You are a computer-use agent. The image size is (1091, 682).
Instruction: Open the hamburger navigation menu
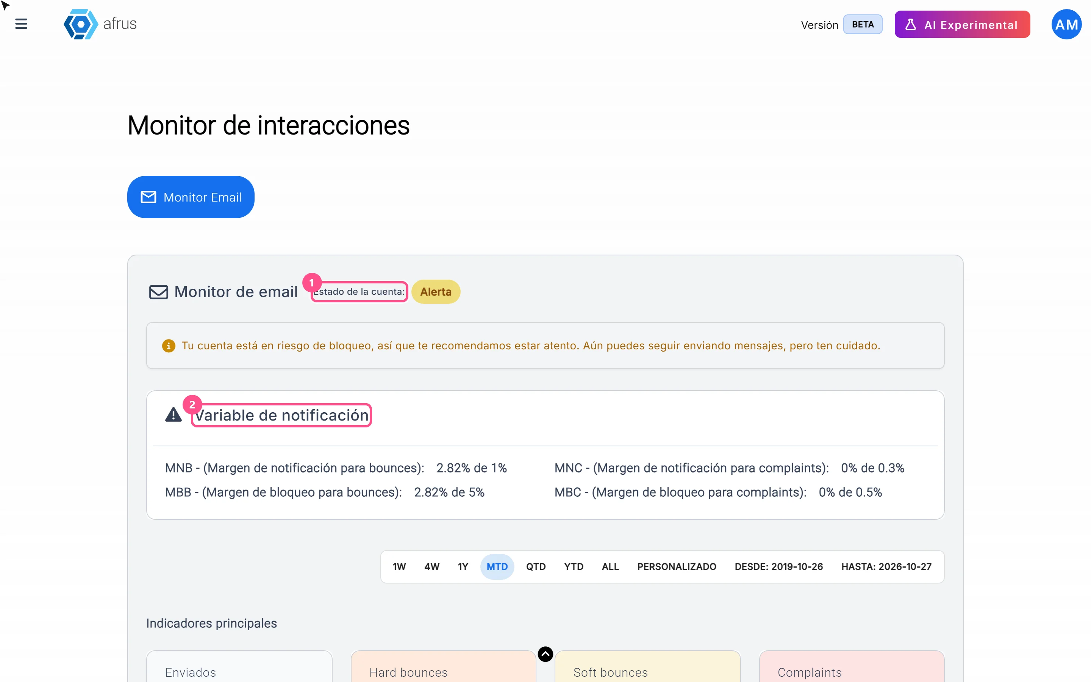tap(21, 24)
